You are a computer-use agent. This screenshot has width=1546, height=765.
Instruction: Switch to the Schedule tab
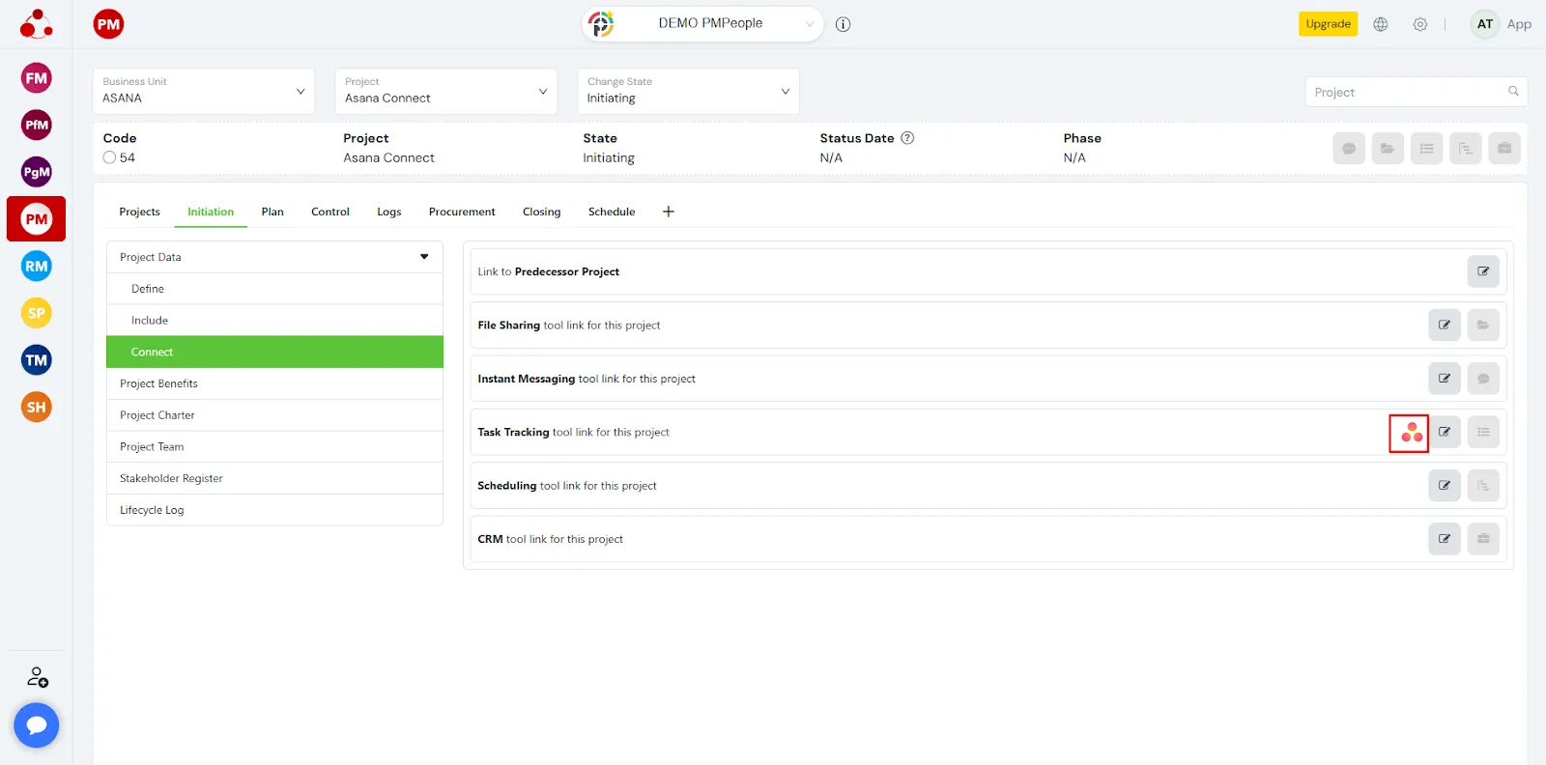click(612, 212)
